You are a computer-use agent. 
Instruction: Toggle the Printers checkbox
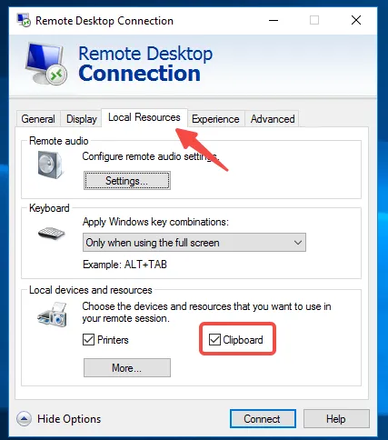pyautogui.click(x=88, y=340)
